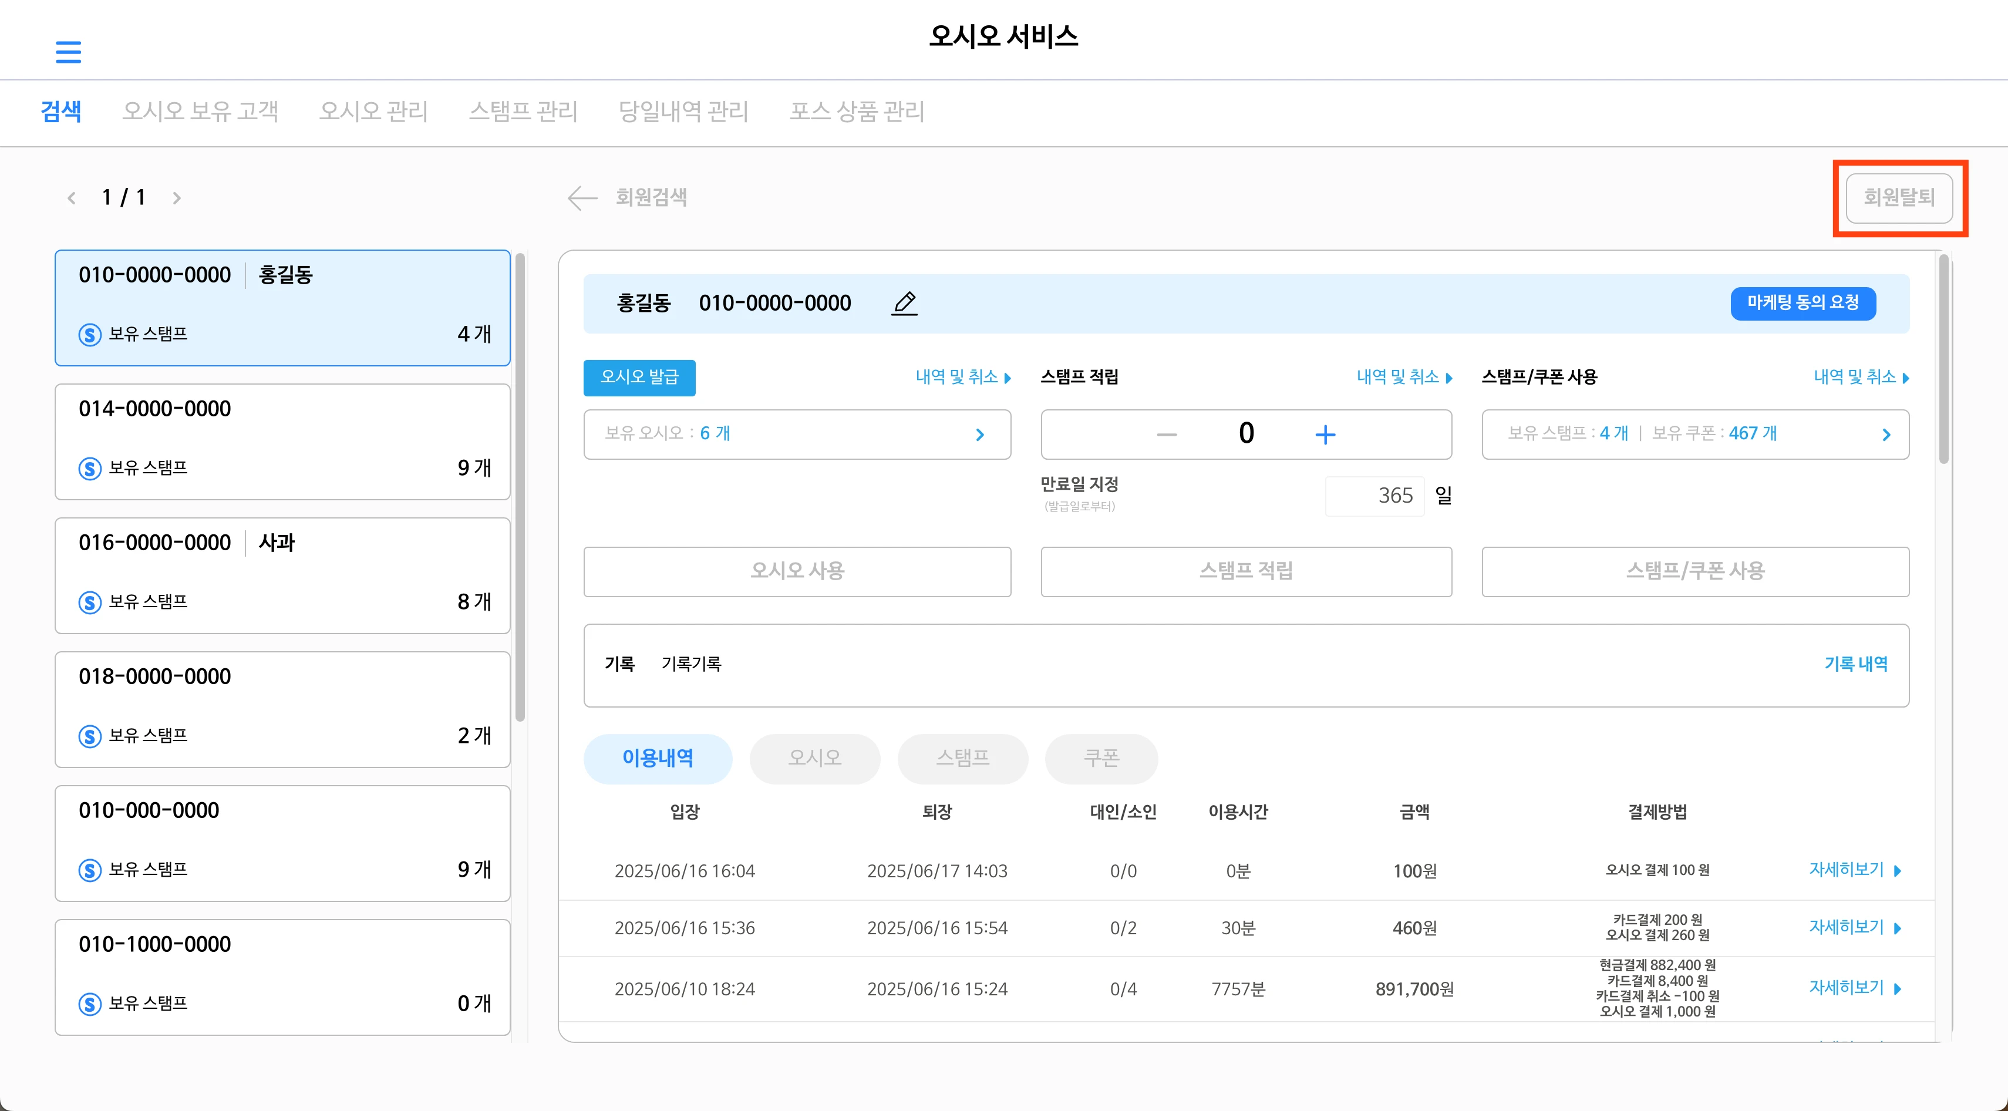Switch to the 검색 tab

61,111
